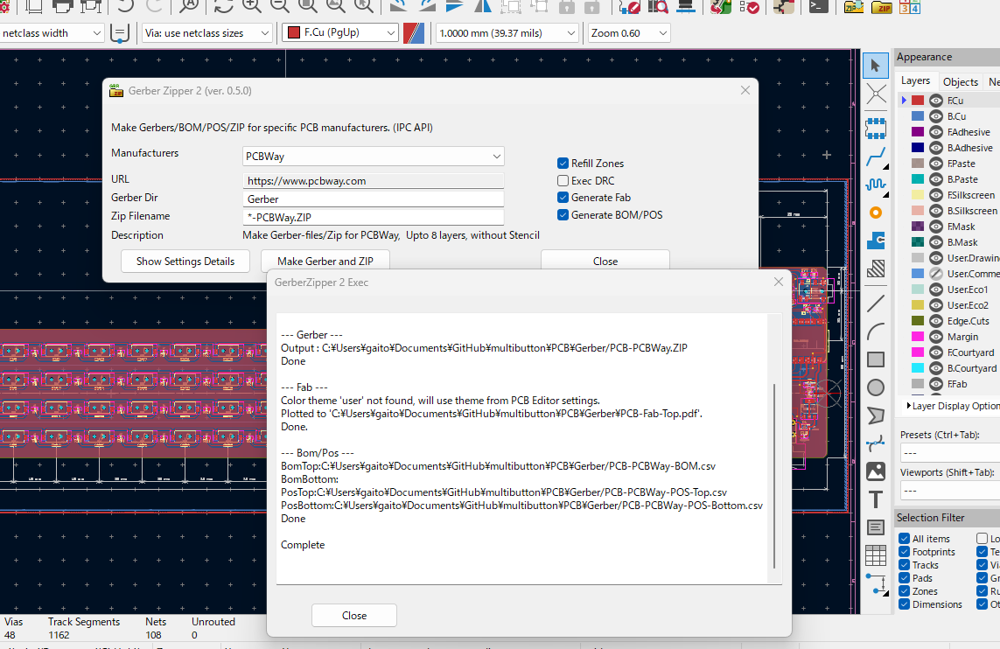Image resolution: width=1000 pixels, height=649 pixels.
Task: Select the Tune Length tool
Action: coord(876,185)
